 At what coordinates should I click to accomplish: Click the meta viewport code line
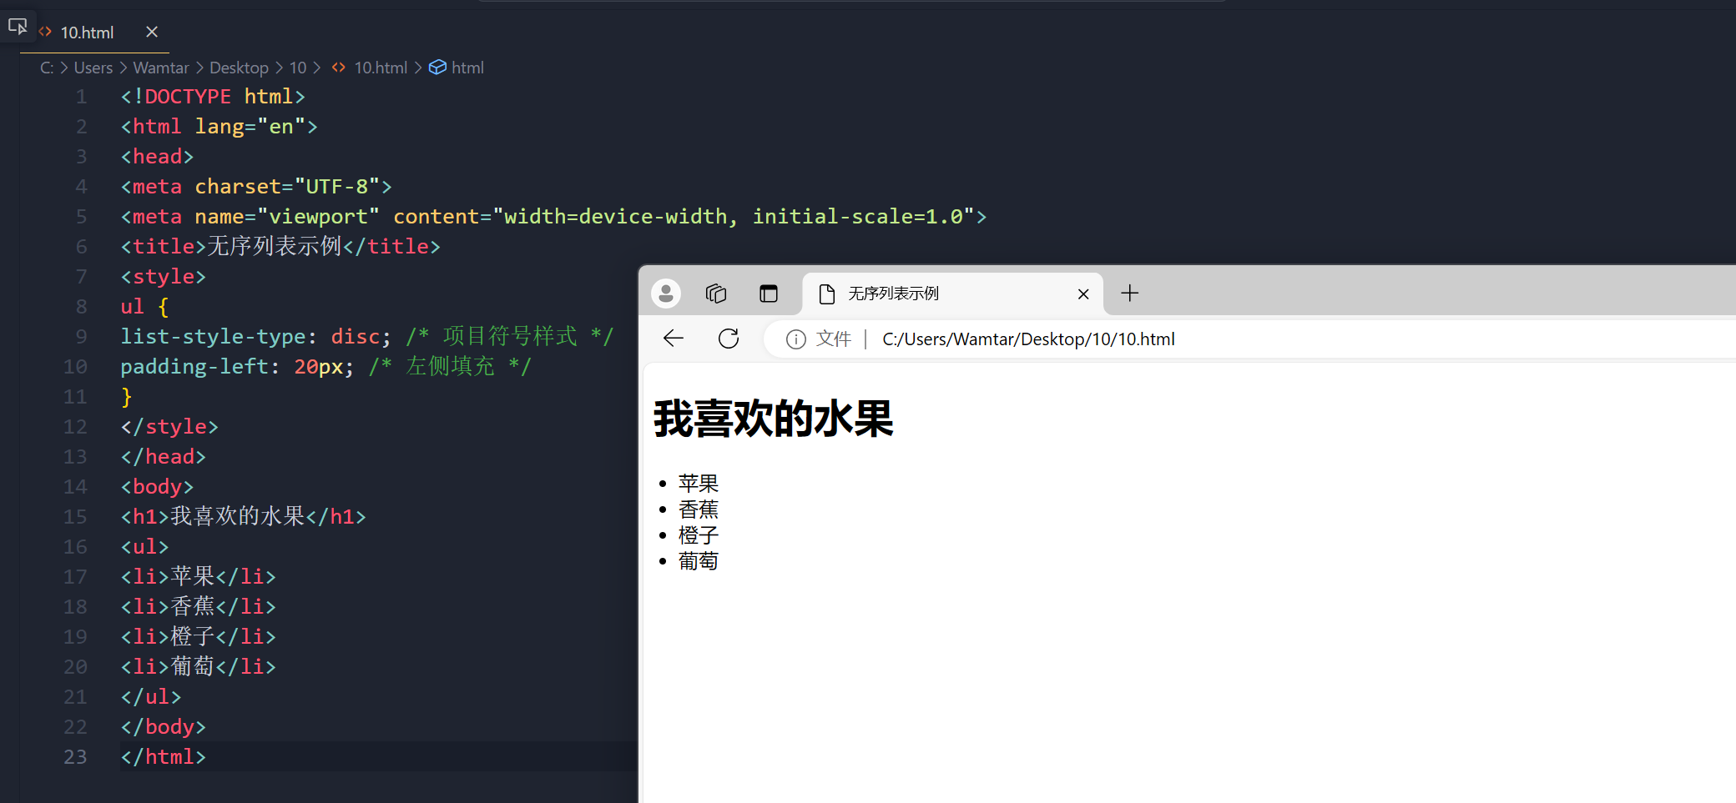tap(553, 217)
